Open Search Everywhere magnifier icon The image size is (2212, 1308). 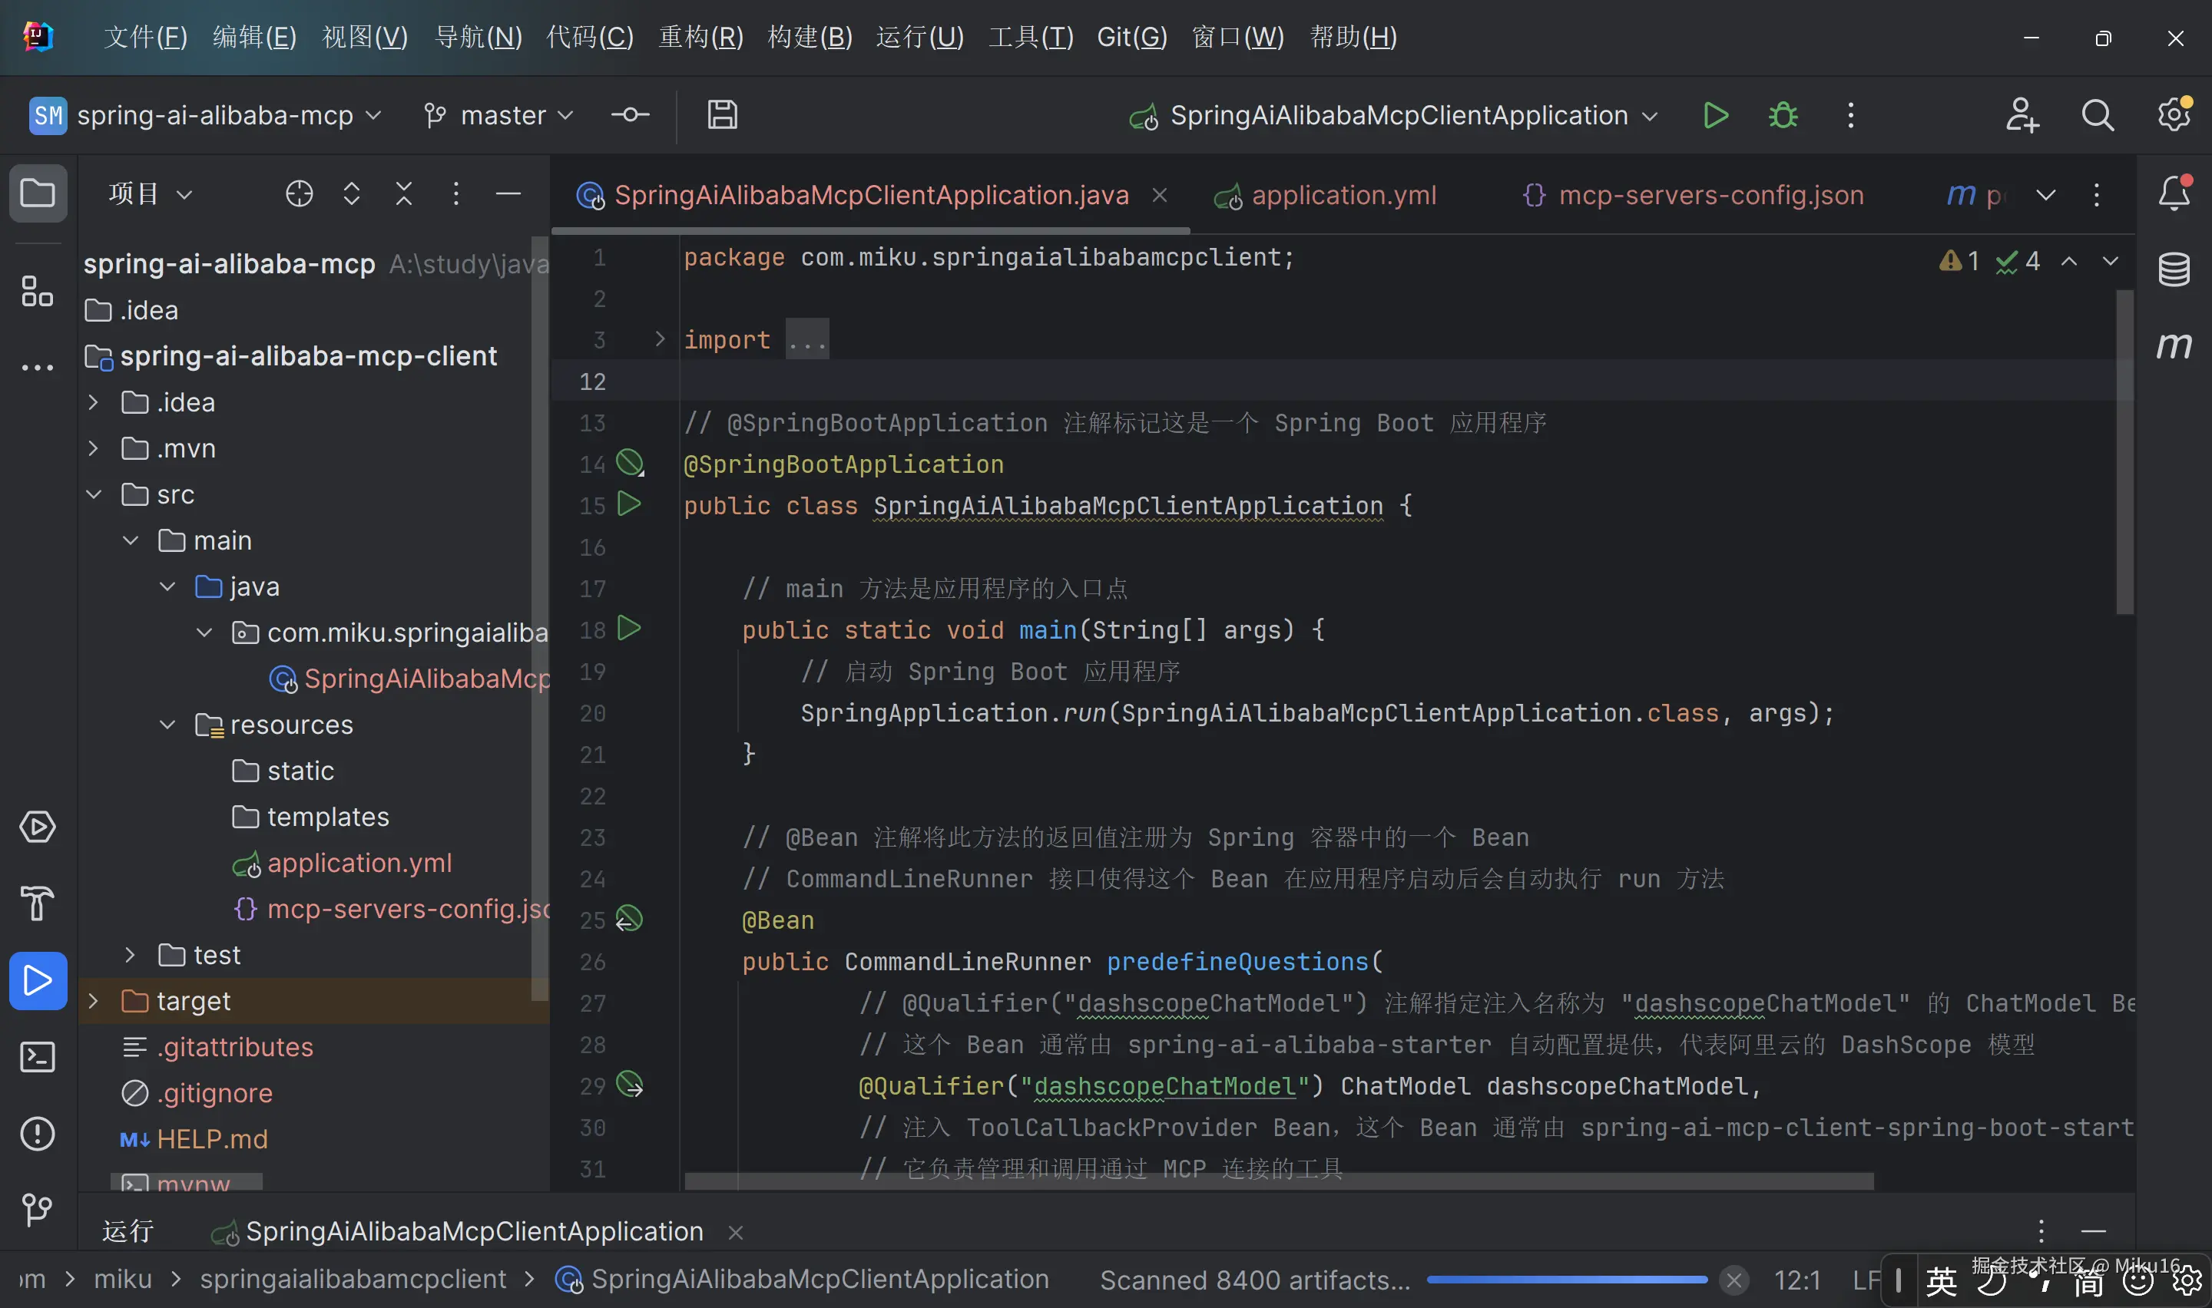tap(2098, 115)
